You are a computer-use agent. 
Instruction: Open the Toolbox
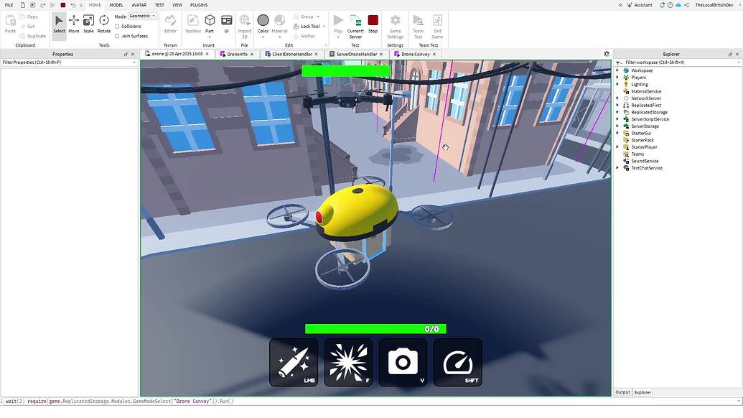pos(192,22)
